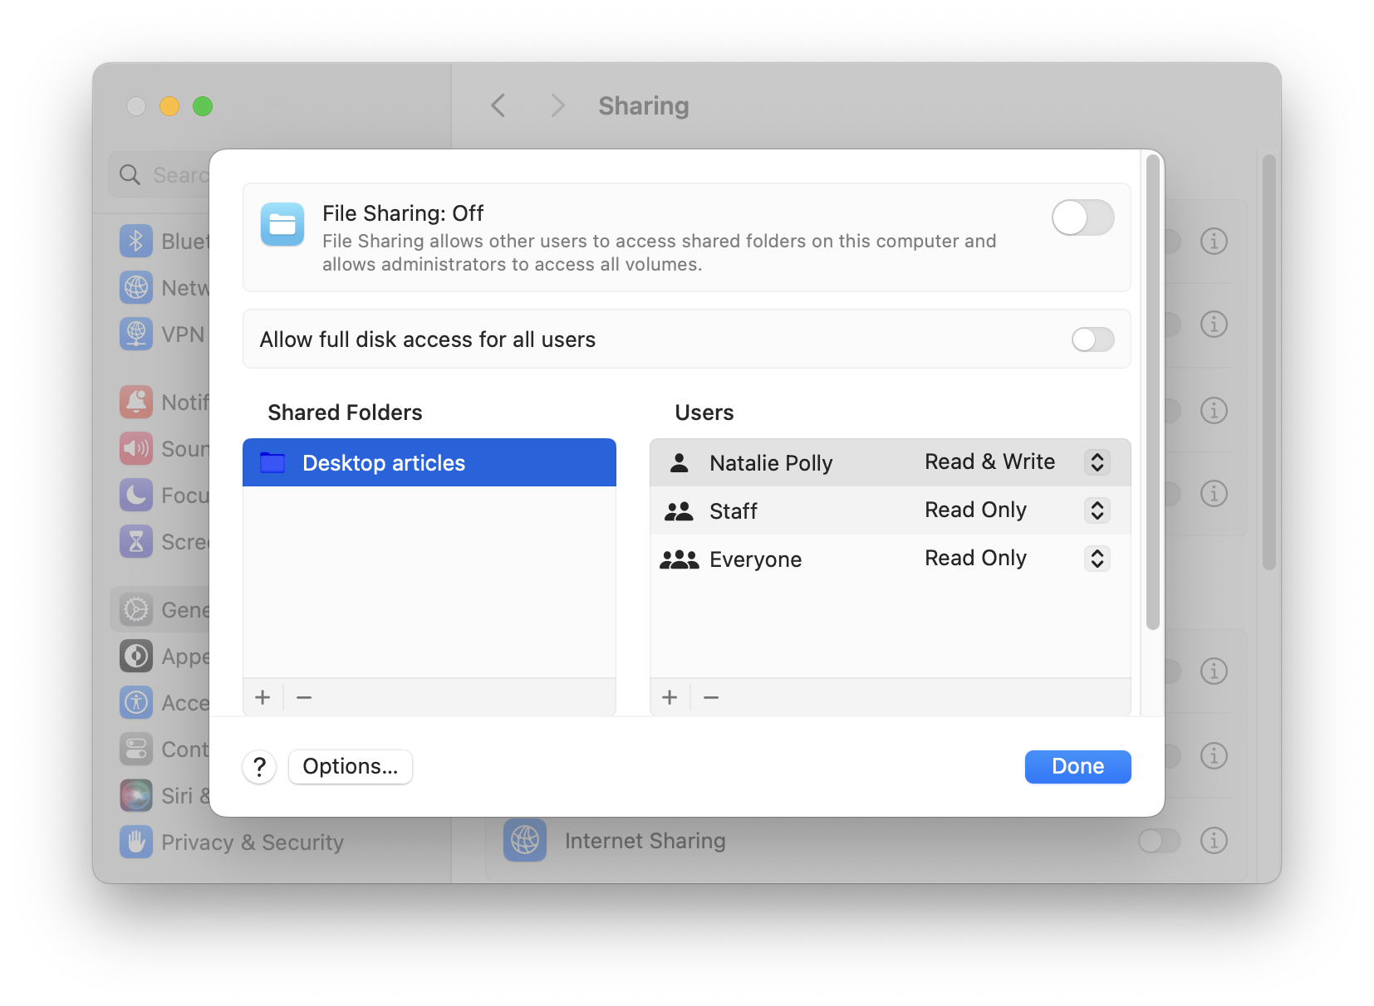Image resolution: width=1374 pixels, height=1006 pixels.
Task: Click the Bluetooth sidebar icon
Action: point(135,241)
